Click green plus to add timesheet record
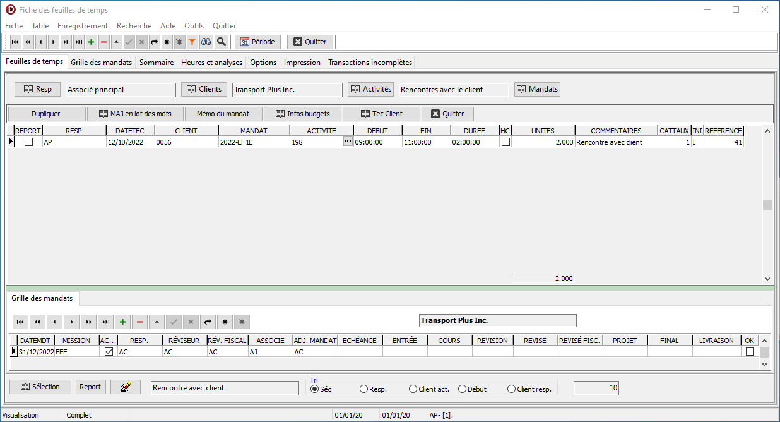This screenshot has width=780, height=422. [92, 42]
